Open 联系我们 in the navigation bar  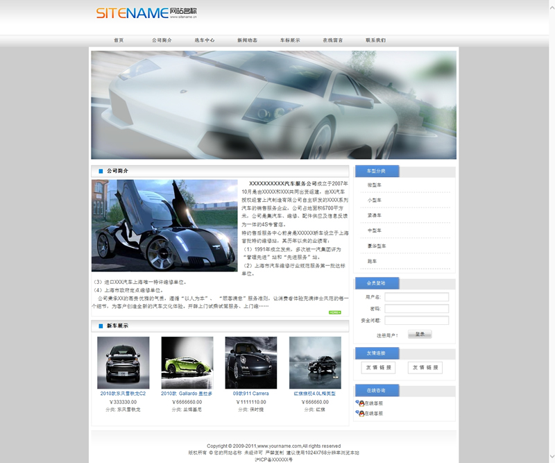375,40
